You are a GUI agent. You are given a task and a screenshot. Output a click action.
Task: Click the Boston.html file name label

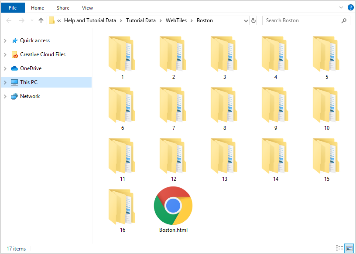173,230
